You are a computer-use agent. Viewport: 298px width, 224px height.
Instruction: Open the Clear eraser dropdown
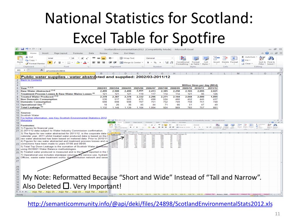click(247, 64)
